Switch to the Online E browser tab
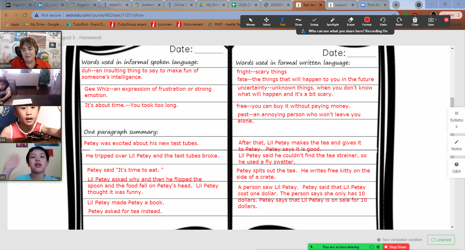 point(180,5)
